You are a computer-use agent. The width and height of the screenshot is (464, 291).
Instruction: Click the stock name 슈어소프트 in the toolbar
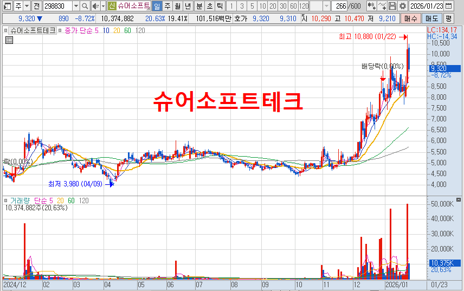[134, 6]
